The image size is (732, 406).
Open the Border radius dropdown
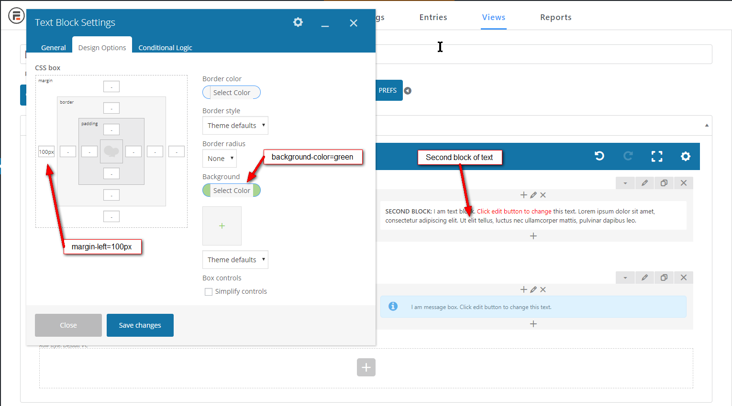tap(220, 159)
